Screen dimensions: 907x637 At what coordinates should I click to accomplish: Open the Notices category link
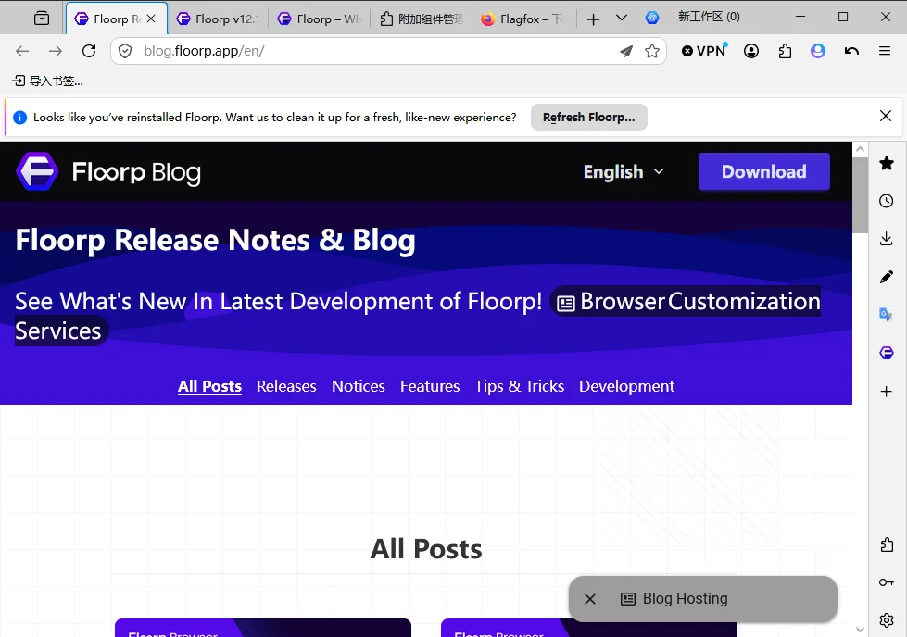click(358, 386)
